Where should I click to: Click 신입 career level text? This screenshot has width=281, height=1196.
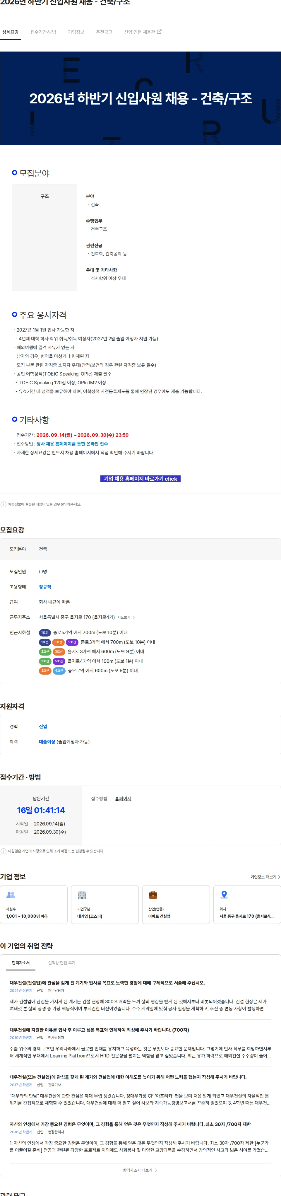43,727
